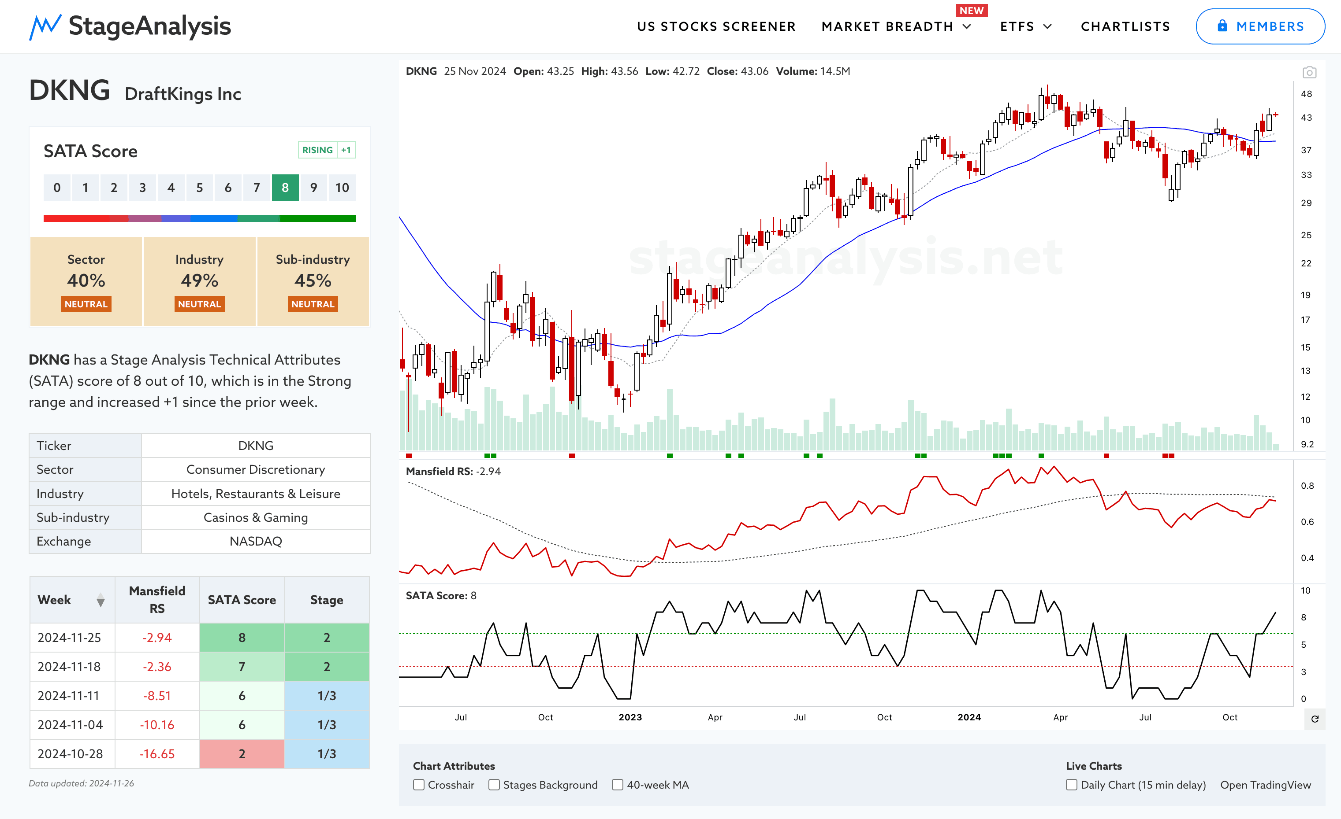Click the StageAnalysis logo icon
Screen dimensions: 1341x819
(45, 27)
